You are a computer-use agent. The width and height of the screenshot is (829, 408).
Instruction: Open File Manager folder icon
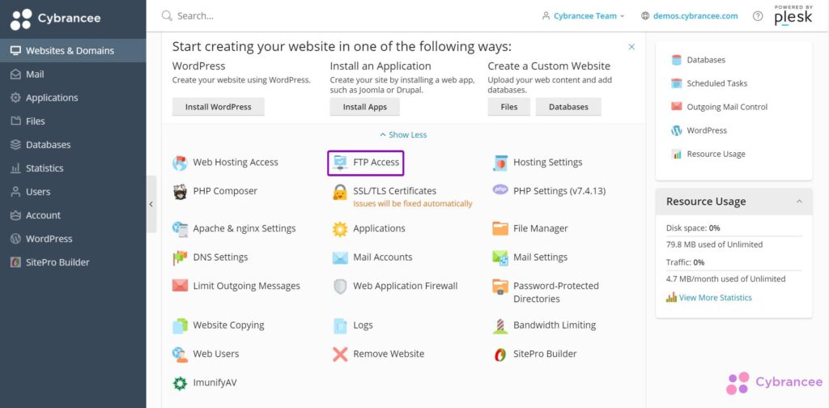500,229
